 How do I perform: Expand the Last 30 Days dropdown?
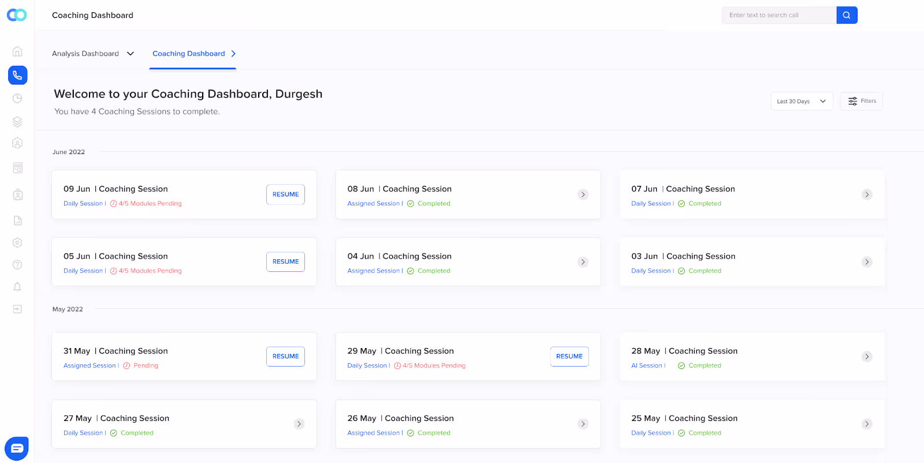[802, 101]
